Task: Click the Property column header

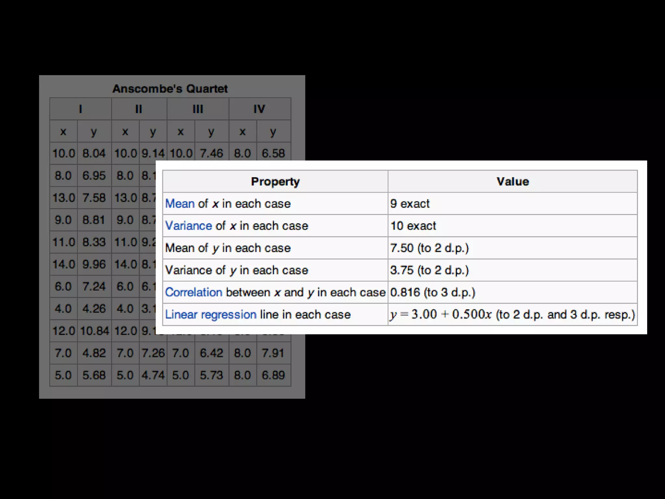Action: [x=275, y=182]
